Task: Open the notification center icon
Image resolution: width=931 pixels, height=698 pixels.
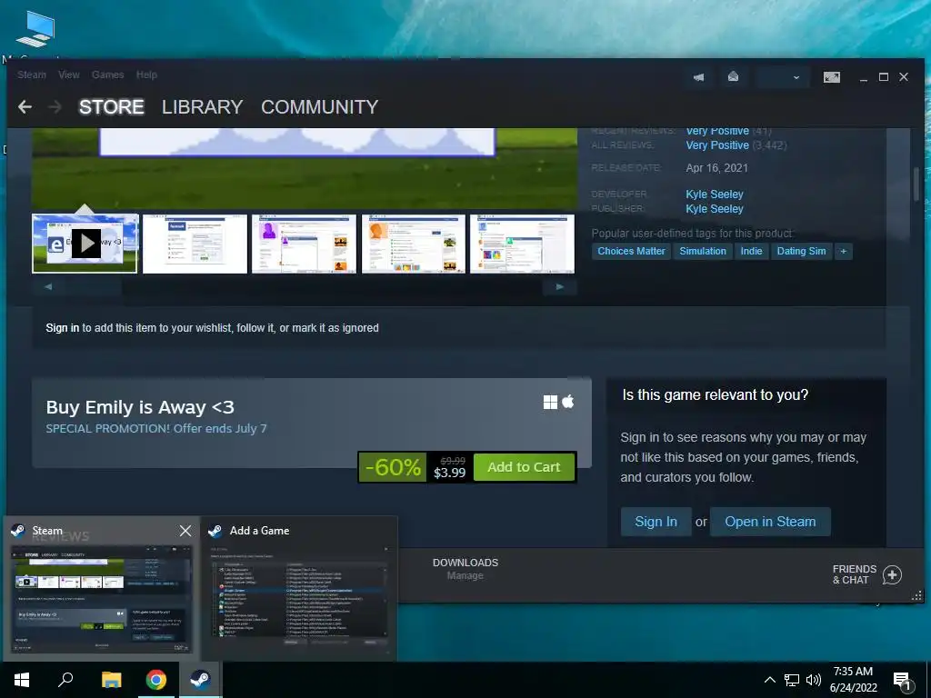Action: [902, 681]
